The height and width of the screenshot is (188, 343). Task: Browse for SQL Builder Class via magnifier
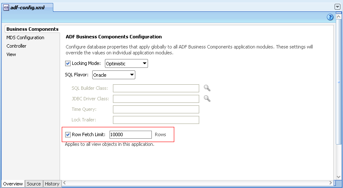point(207,88)
